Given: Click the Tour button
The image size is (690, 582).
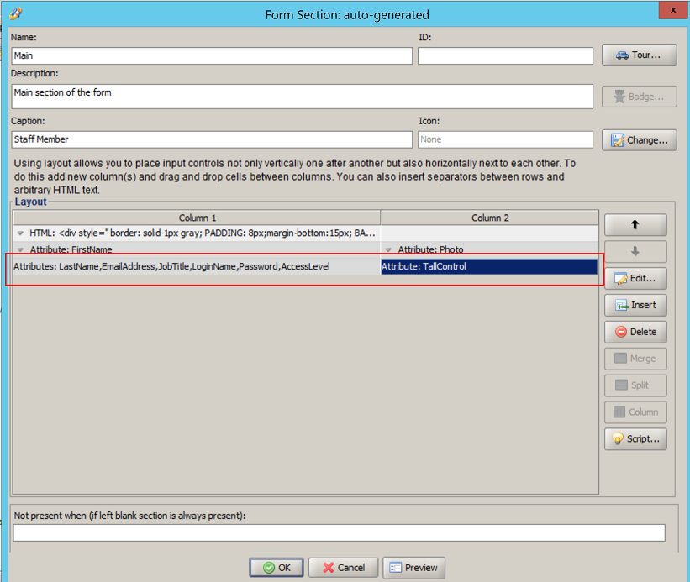Looking at the screenshot, I should [639, 55].
